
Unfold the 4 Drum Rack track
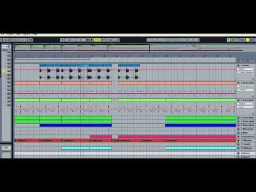point(238,118)
